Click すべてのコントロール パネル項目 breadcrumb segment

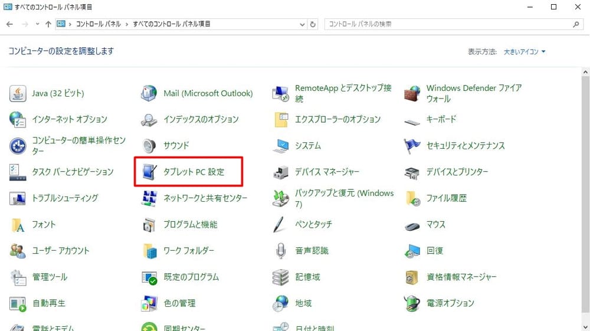pyautogui.click(x=172, y=24)
